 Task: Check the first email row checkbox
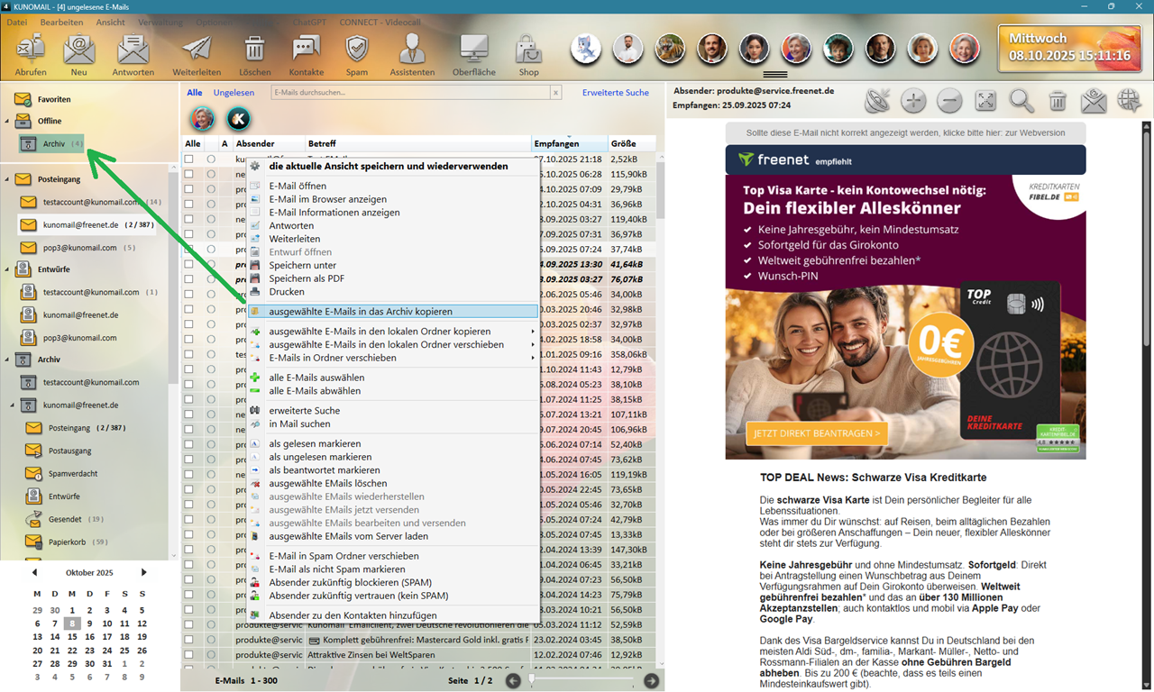click(x=189, y=159)
